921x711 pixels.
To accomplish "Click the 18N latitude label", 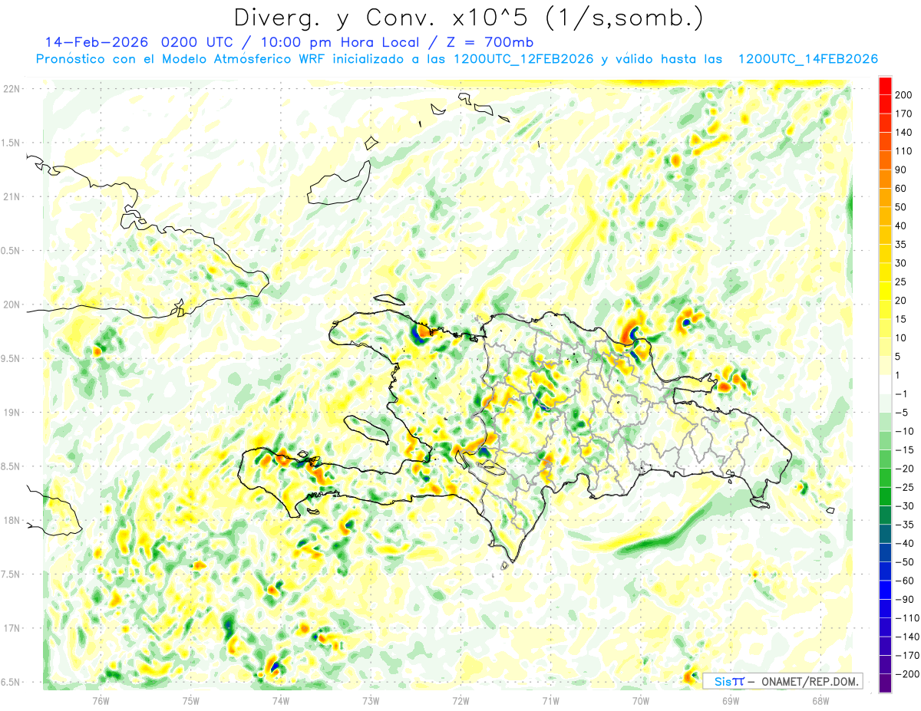I will [11, 521].
